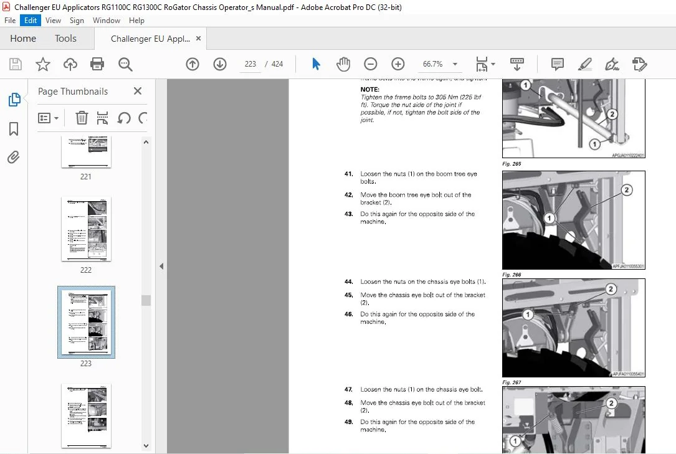676x454 pixels.
Task: Switch to the Tools tab
Action: click(65, 39)
